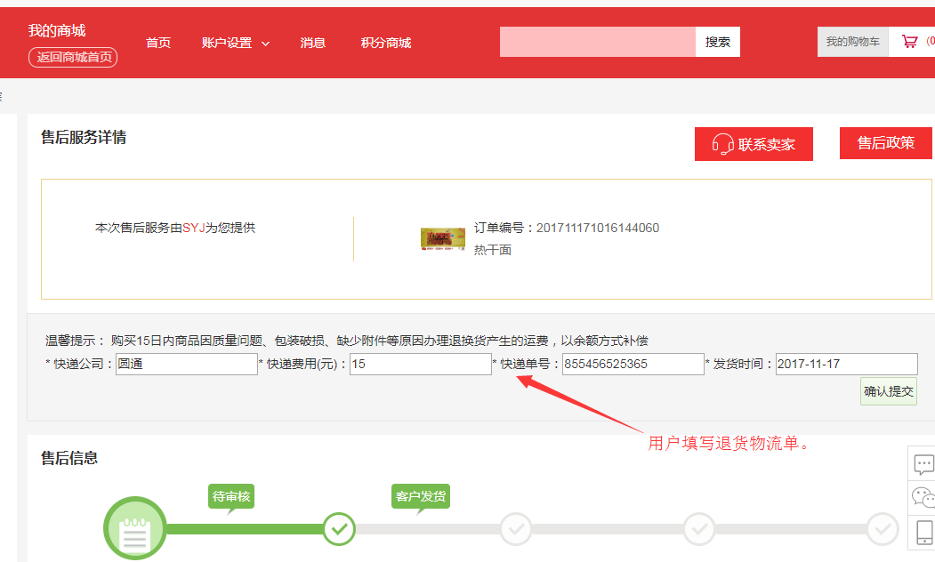Go to 首页 in the navigation bar
Image resolution: width=935 pixels, height=562 pixels.
point(158,43)
